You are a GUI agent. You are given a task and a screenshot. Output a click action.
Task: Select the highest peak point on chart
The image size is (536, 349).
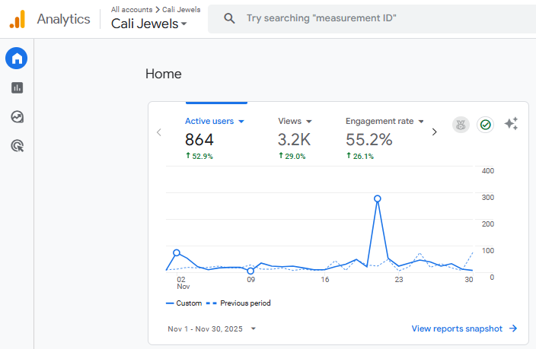tap(377, 198)
